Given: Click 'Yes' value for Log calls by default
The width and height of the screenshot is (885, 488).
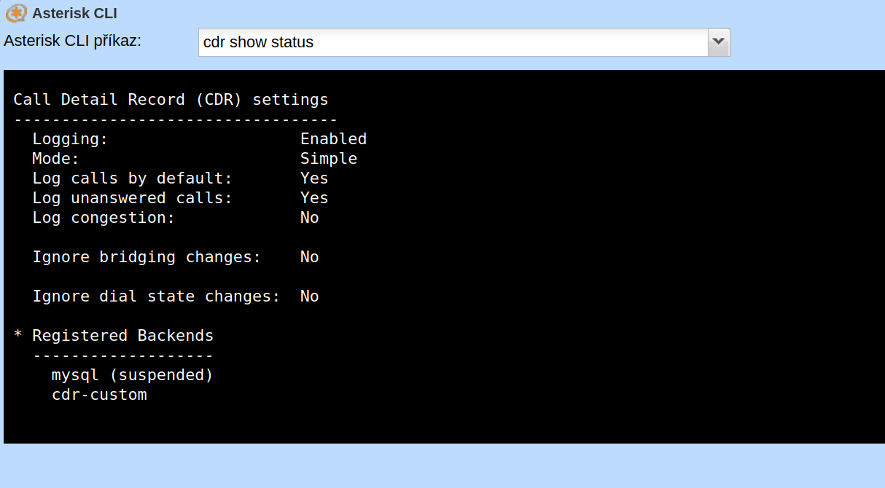Looking at the screenshot, I should tap(314, 178).
